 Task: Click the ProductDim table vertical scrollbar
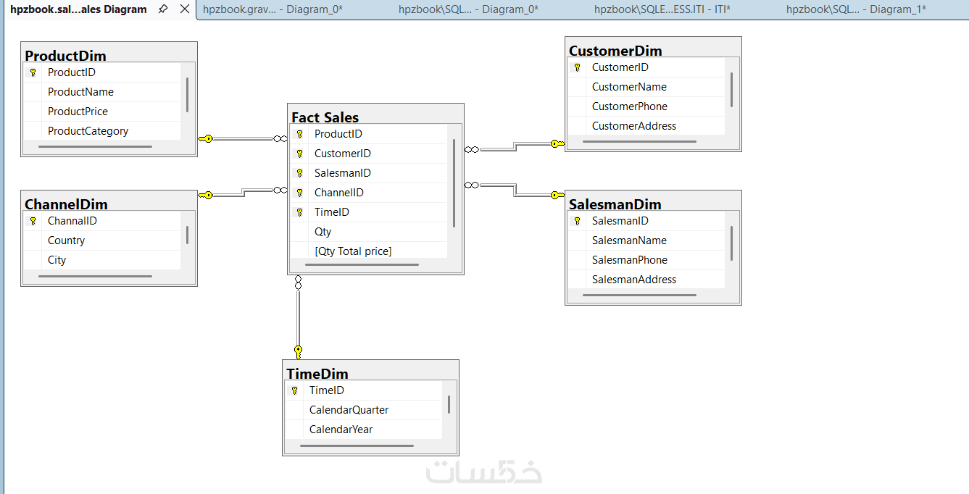(x=188, y=95)
